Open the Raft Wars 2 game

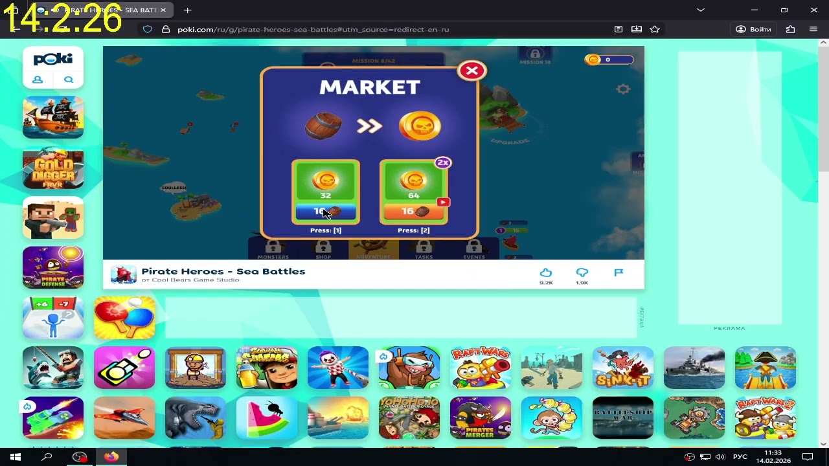click(x=766, y=417)
